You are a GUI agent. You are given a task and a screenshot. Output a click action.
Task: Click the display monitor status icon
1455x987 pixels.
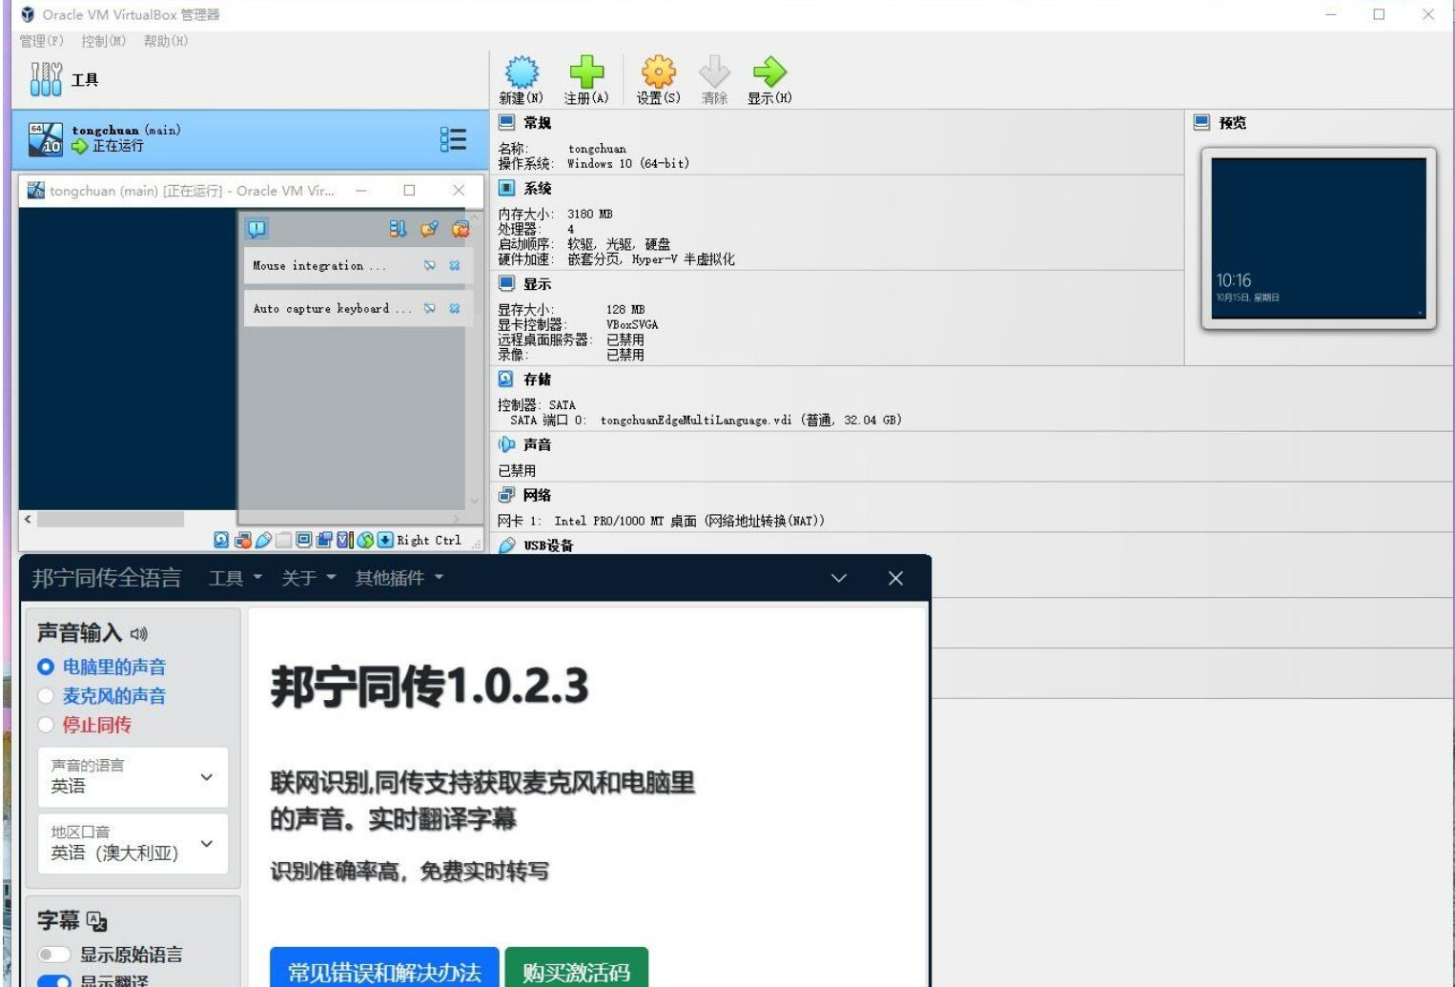click(x=304, y=540)
